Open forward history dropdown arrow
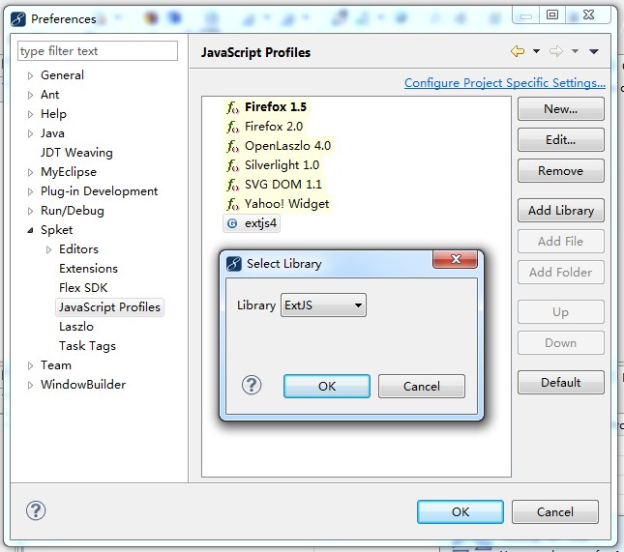The image size is (624, 552). coord(575,51)
